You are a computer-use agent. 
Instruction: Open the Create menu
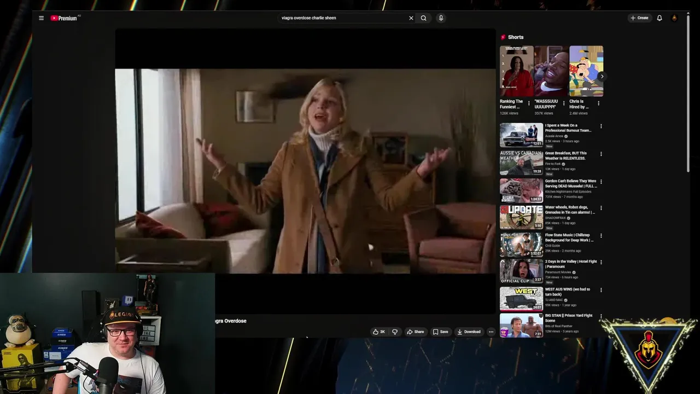click(639, 18)
